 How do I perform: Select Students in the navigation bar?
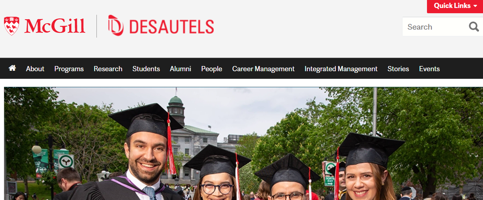pyautogui.click(x=146, y=69)
